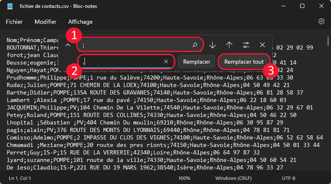Open Notepad settings gear icon
331x184 pixels.
click(321, 22)
